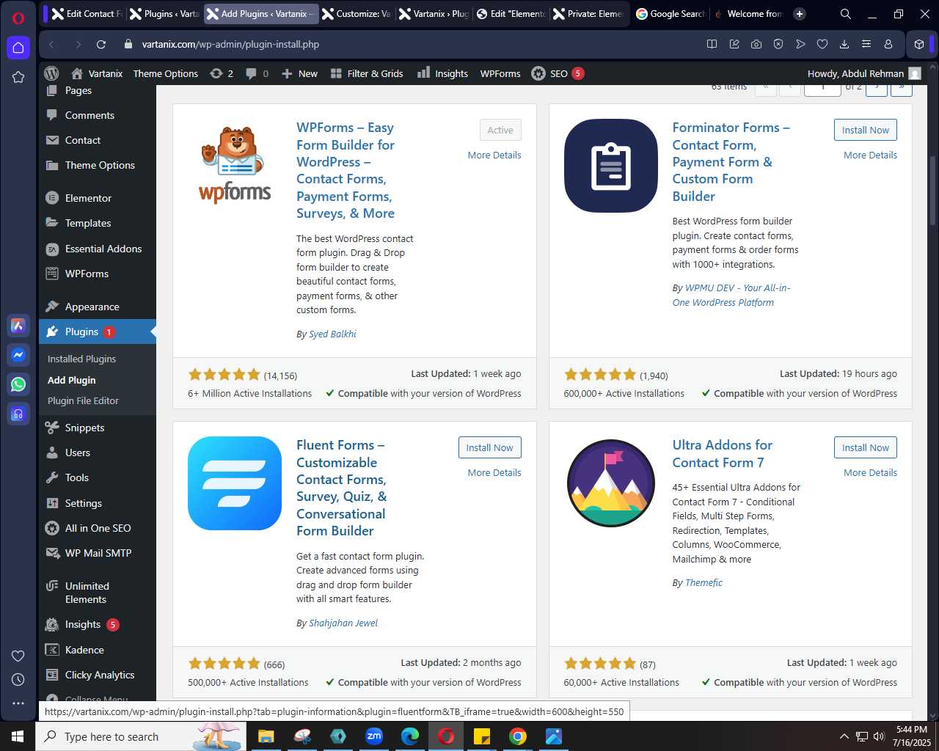This screenshot has width=939, height=751.
Task: Open the WordPress logo menu
Action: [51, 73]
